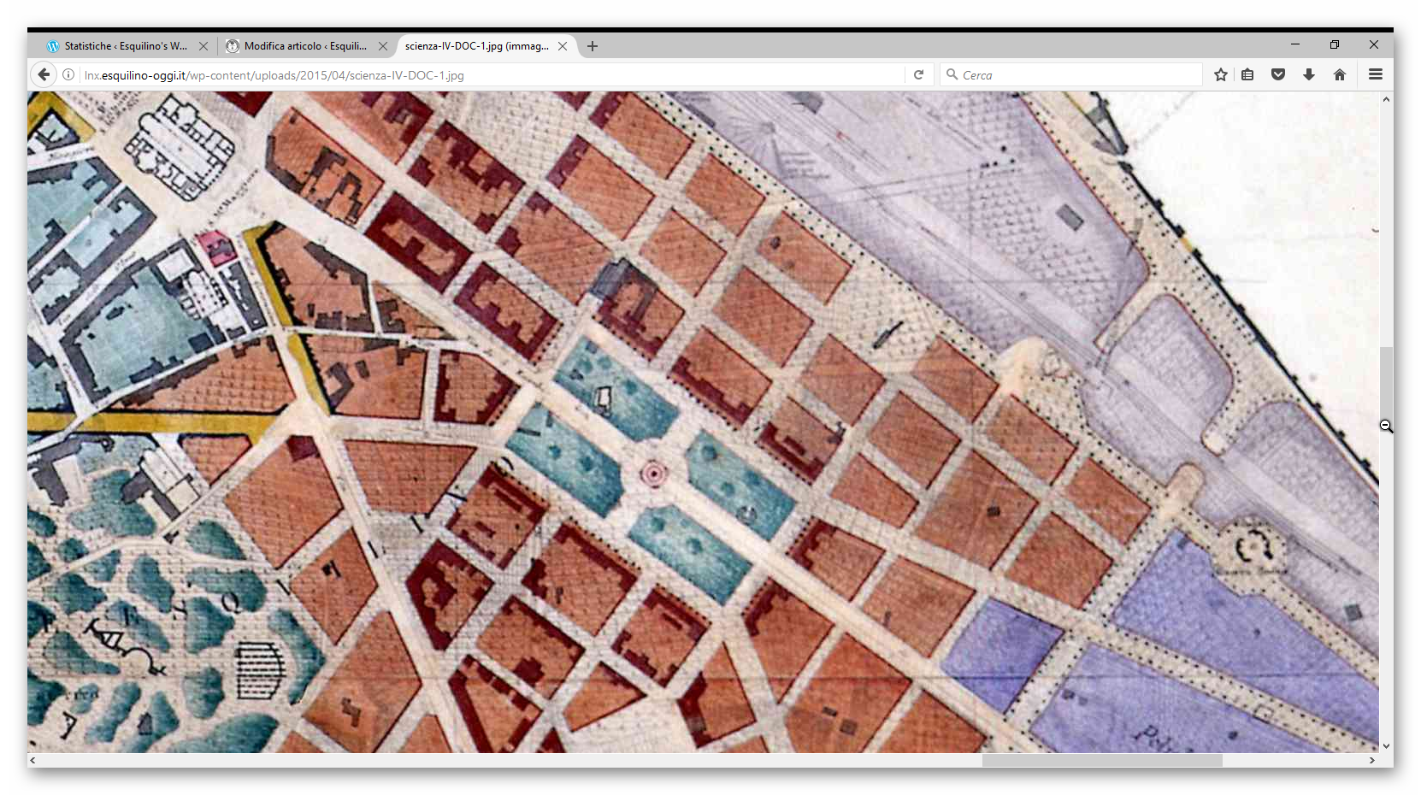Screen dimensions: 1421x795
Task: Click the vertical scrollbar up arrow
Action: click(x=1386, y=99)
